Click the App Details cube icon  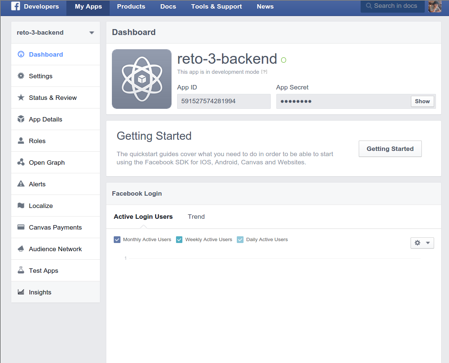21,119
